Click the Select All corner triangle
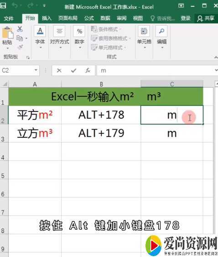This screenshot has height=257, width=218. pos(5,84)
